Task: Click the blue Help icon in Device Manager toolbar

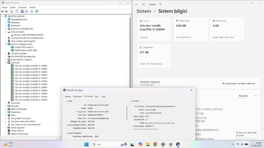Action: (22, 11)
